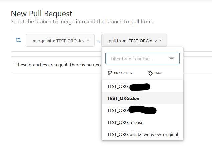The width and height of the screenshot is (212, 148).
Task: Click the branch fork icon beside BRANCHES
Action: tap(110, 73)
